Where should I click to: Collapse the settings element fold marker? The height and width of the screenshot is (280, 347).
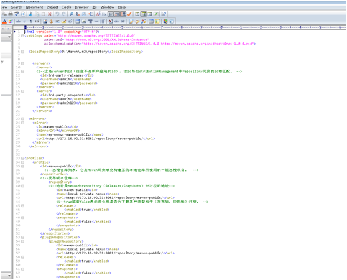pos(22,35)
